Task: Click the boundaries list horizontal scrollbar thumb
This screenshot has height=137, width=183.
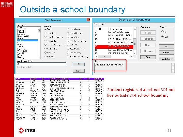Action: coord(104,57)
